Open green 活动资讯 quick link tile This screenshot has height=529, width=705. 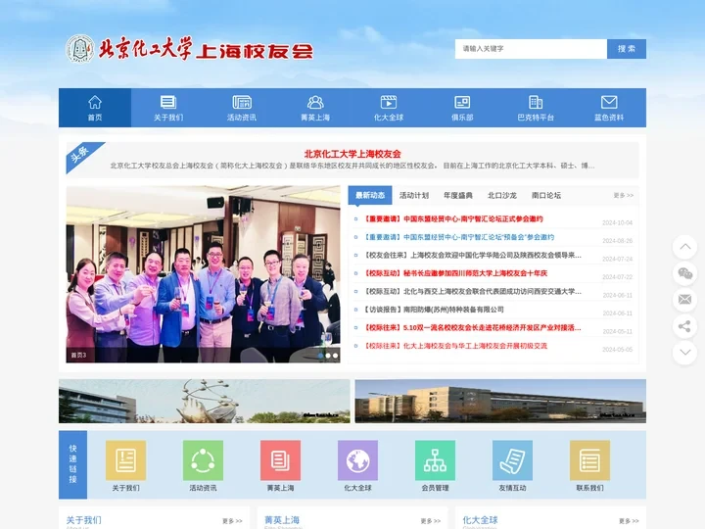(204, 460)
